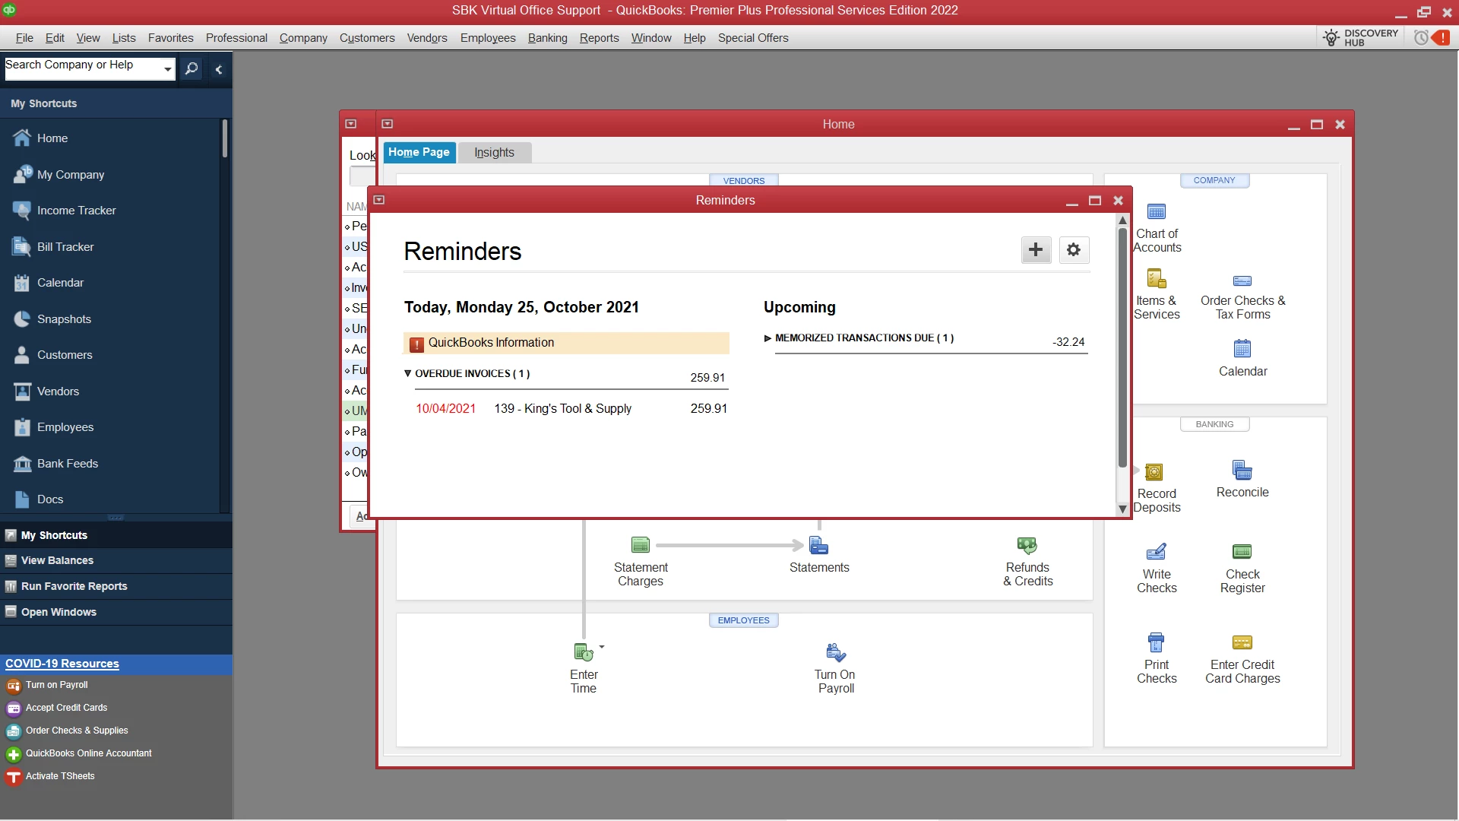Select the Home Page tab
This screenshot has width=1459, height=821.
coord(419,152)
